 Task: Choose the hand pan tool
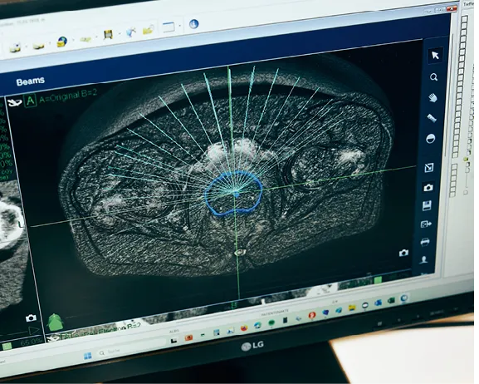pyautogui.click(x=433, y=98)
